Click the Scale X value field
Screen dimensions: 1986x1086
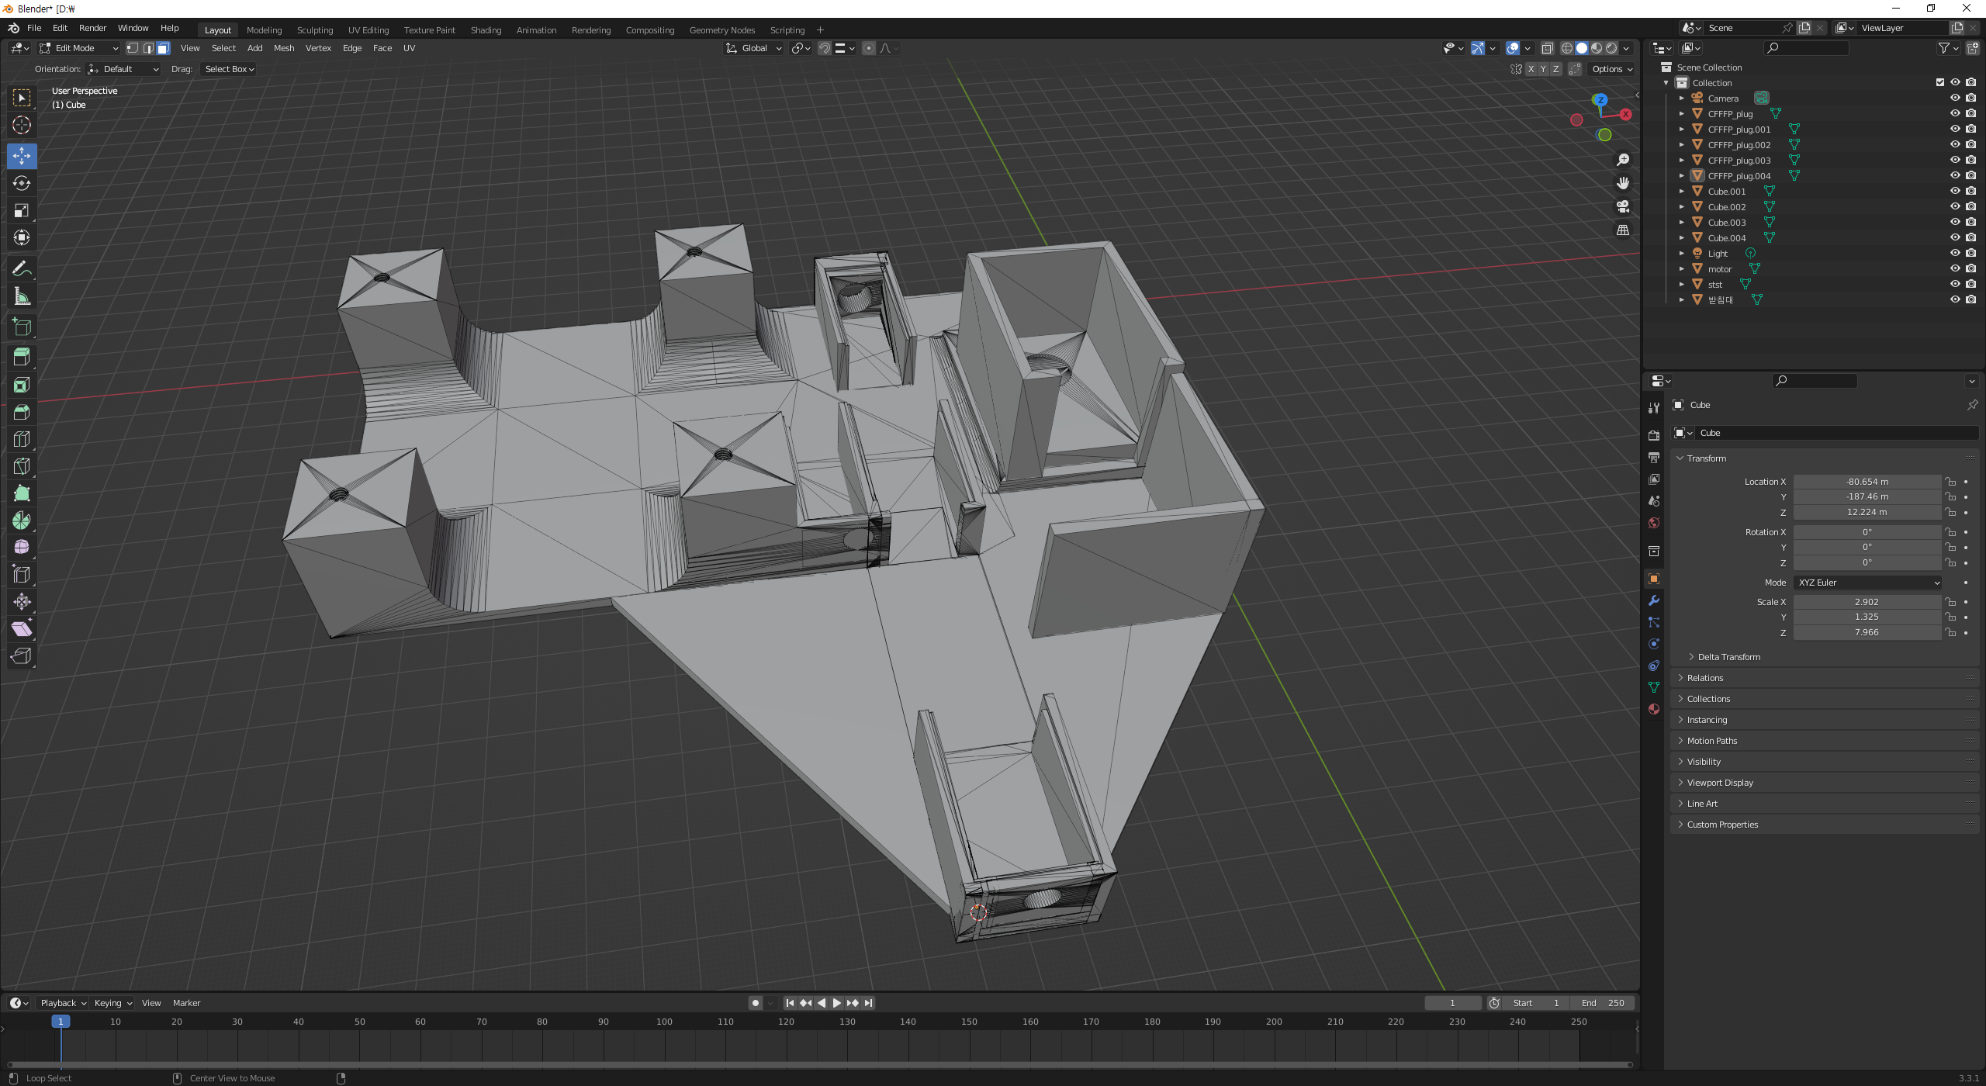[x=1866, y=602]
